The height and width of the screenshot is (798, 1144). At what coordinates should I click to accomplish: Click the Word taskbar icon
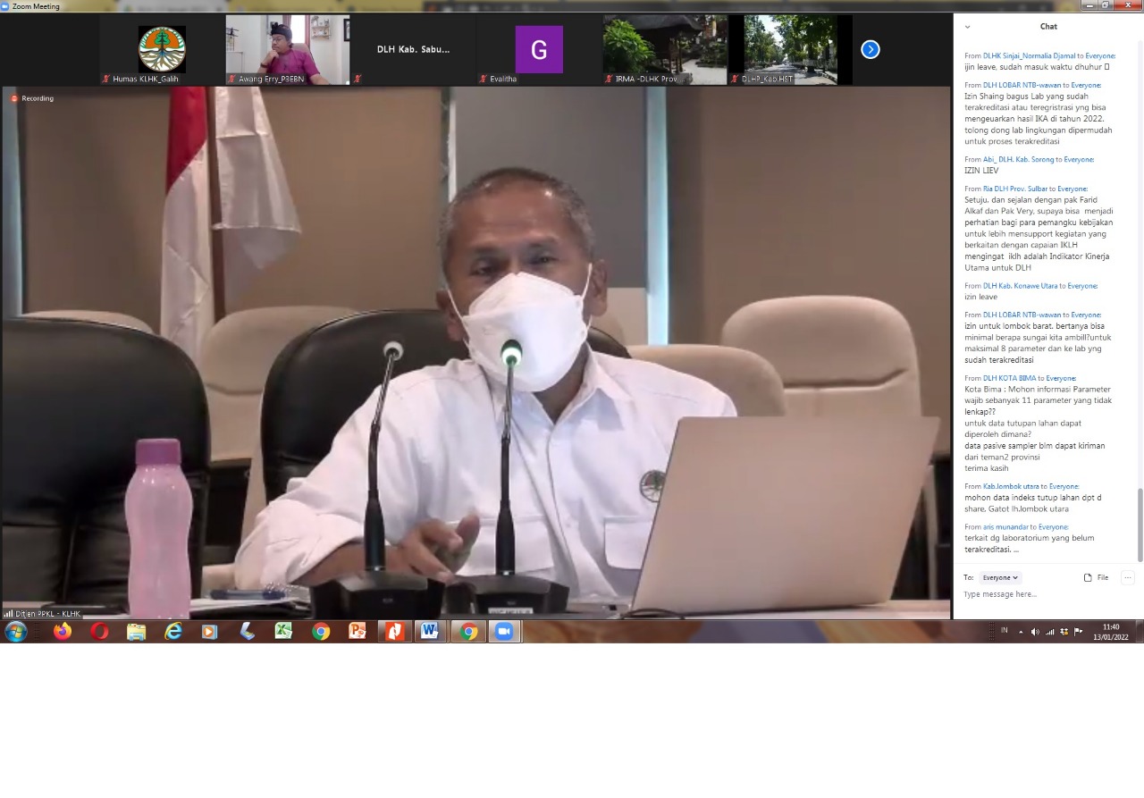430,632
